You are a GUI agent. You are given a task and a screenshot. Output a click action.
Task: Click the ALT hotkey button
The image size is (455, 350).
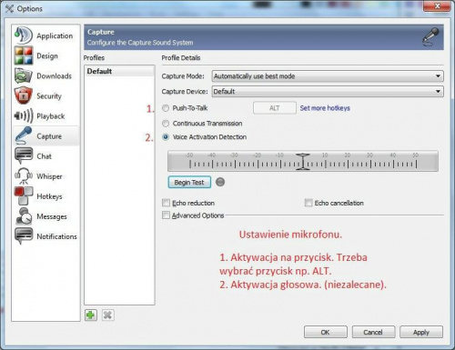pyautogui.click(x=275, y=108)
